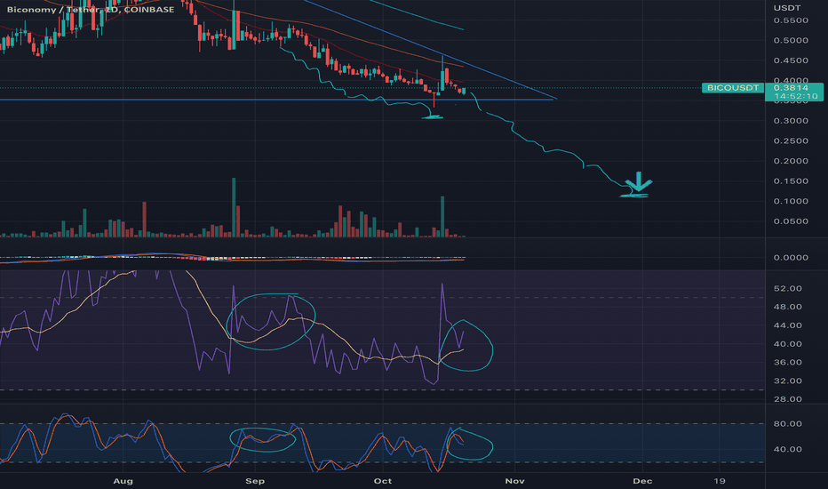Viewport: 828px width, 489px height.
Task: Click the 0.1000 price axis value
Action: coord(791,201)
